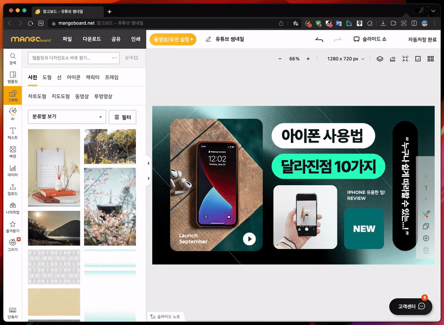Redo the last undone edit
The height and width of the screenshot is (325, 444).
337,39
